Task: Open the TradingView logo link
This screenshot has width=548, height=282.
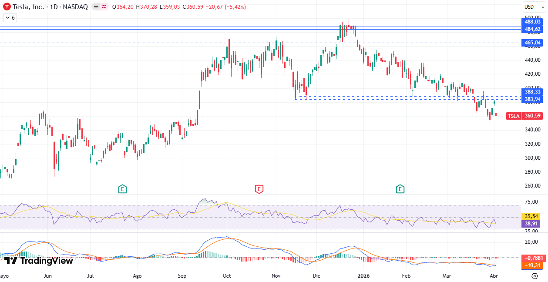Action: pos(38,261)
